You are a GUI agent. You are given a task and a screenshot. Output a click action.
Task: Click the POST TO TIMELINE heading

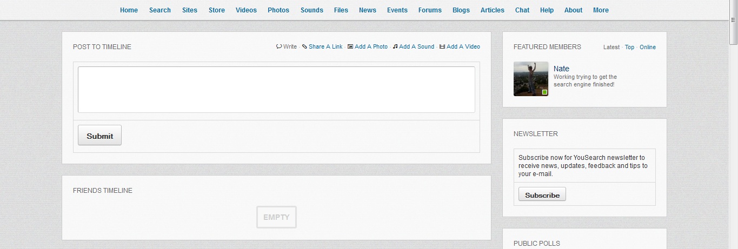[102, 47]
